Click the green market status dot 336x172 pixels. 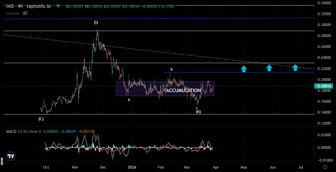(58, 6)
